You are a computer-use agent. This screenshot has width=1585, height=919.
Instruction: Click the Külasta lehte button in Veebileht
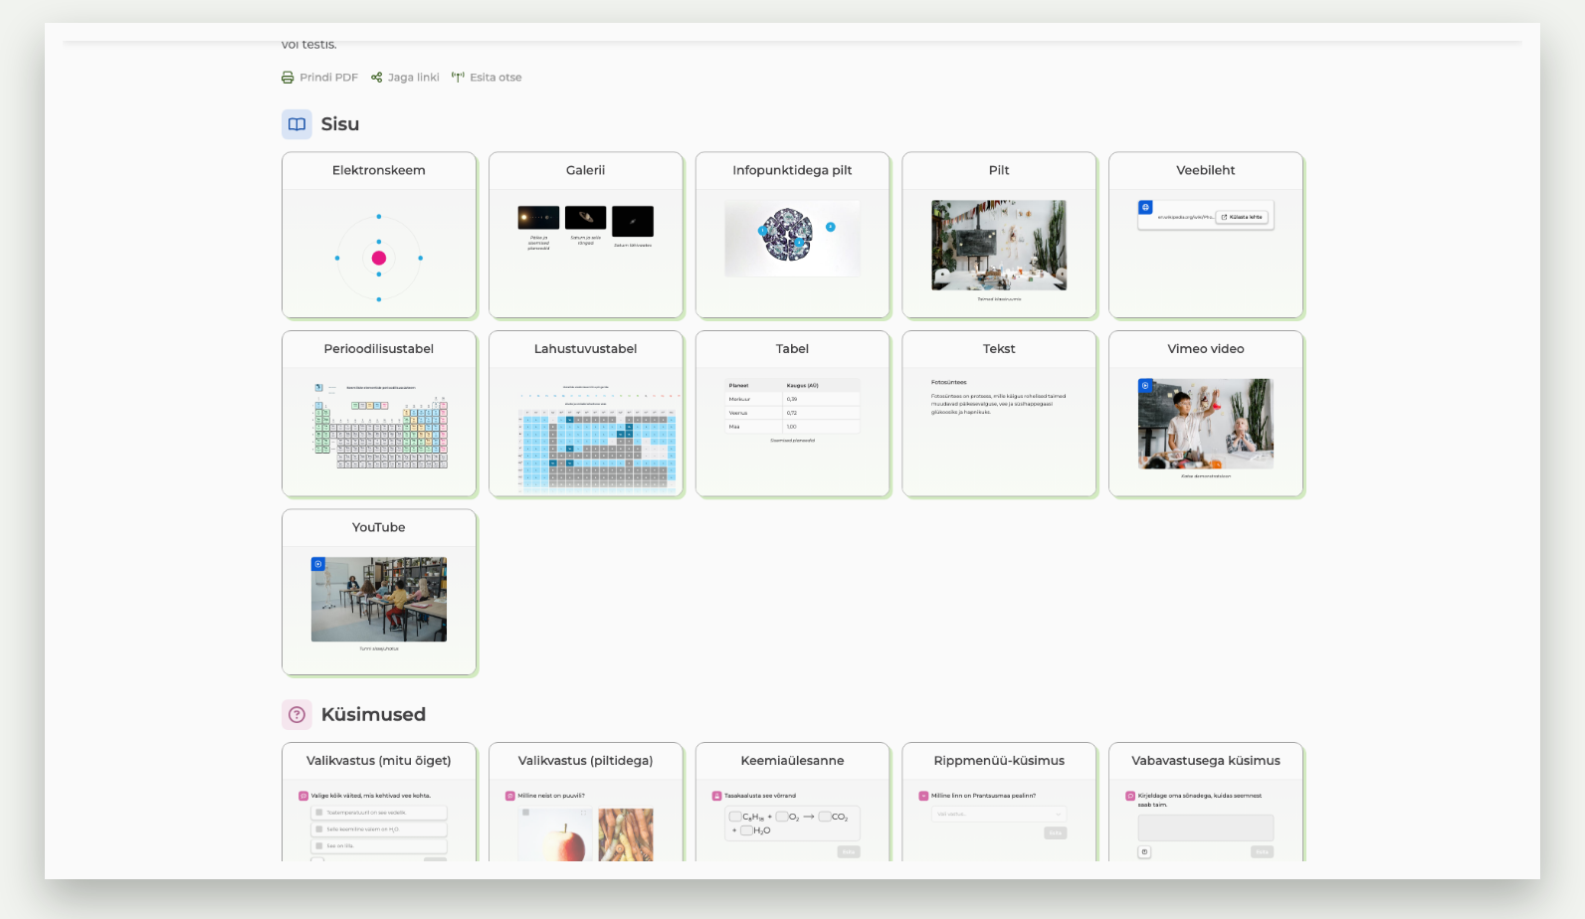(x=1242, y=217)
